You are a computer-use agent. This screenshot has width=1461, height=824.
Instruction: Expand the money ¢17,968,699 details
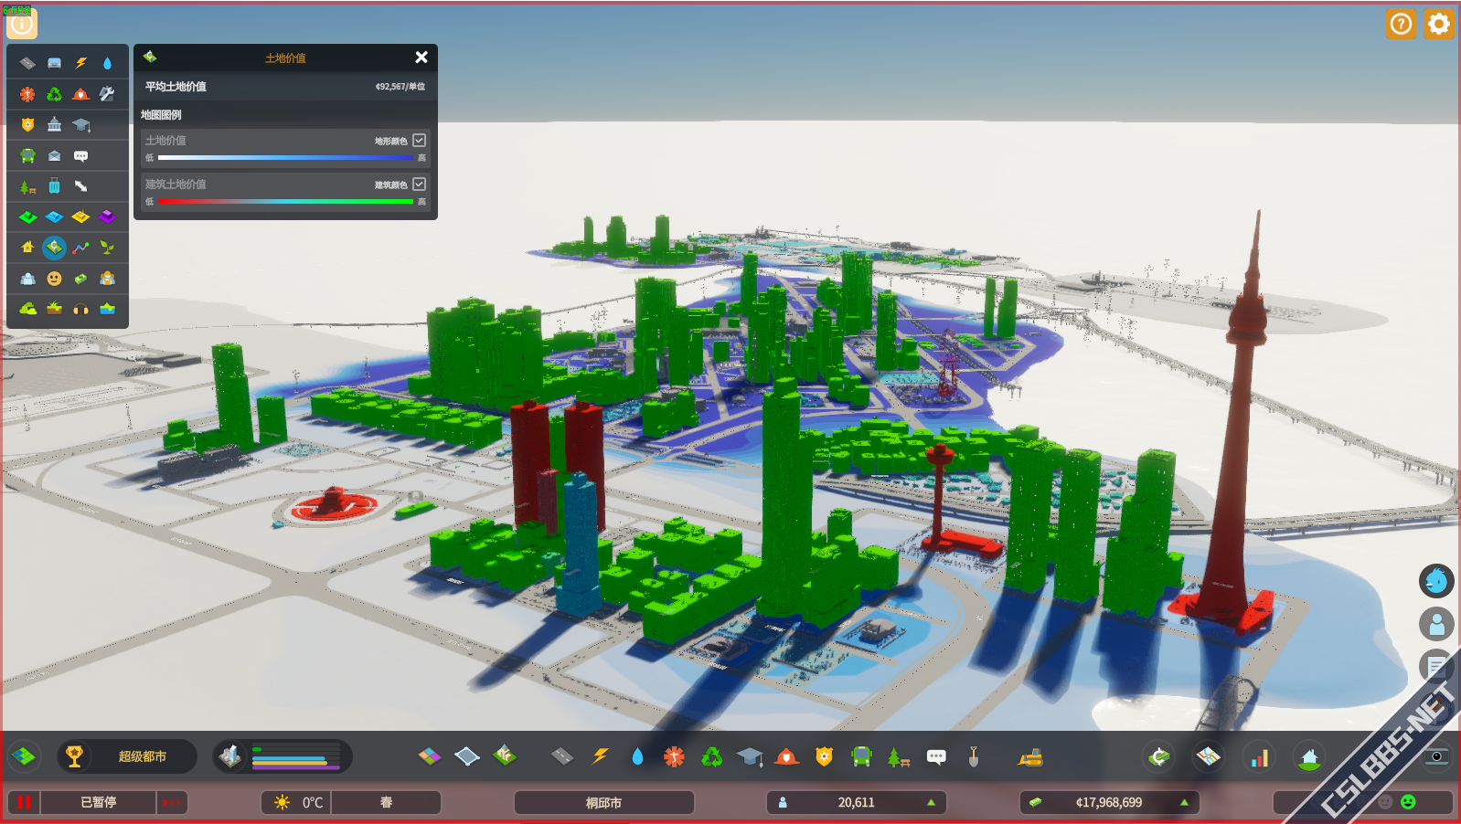pos(1108,802)
